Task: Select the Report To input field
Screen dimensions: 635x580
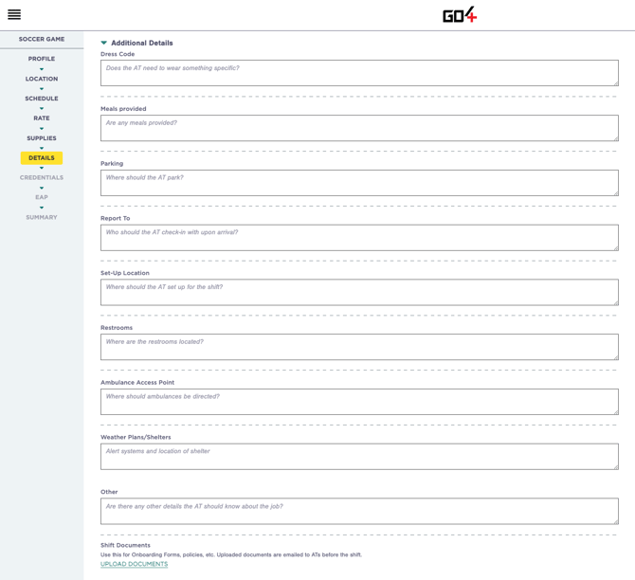Action: point(359,238)
